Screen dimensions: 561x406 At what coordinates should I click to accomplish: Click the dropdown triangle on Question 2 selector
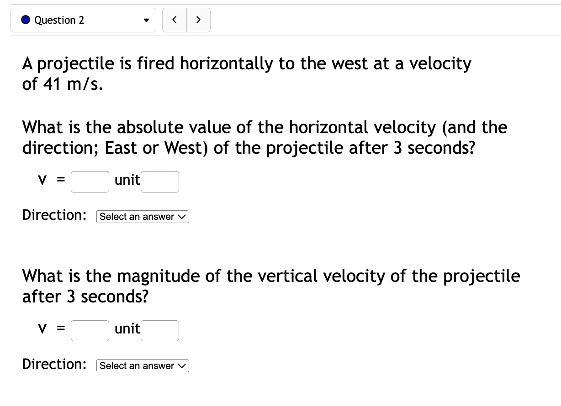(147, 20)
